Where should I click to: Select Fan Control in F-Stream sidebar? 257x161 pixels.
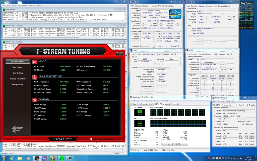tap(18, 67)
